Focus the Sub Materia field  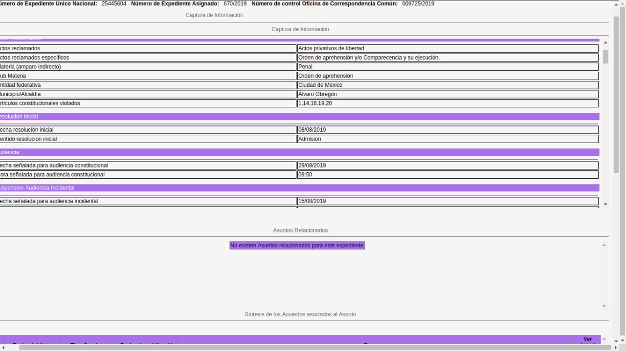[x=447, y=76]
